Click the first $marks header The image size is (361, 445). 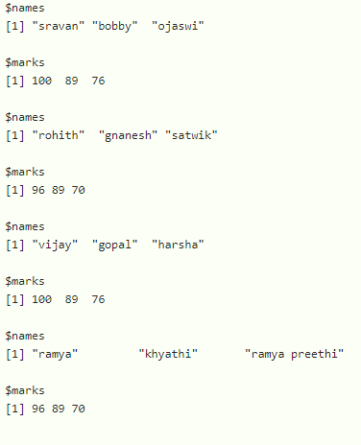25,62
